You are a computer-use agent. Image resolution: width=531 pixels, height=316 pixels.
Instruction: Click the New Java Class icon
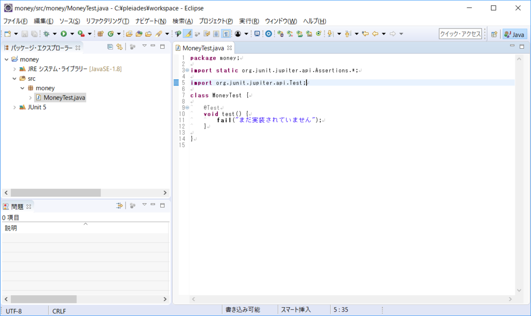click(110, 34)
